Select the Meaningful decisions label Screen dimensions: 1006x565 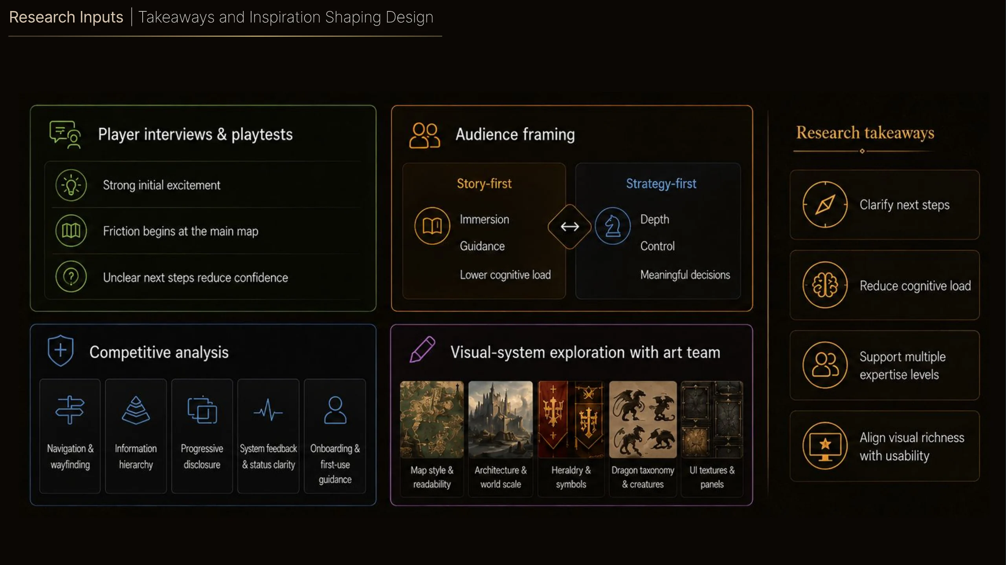click(685, 275)
